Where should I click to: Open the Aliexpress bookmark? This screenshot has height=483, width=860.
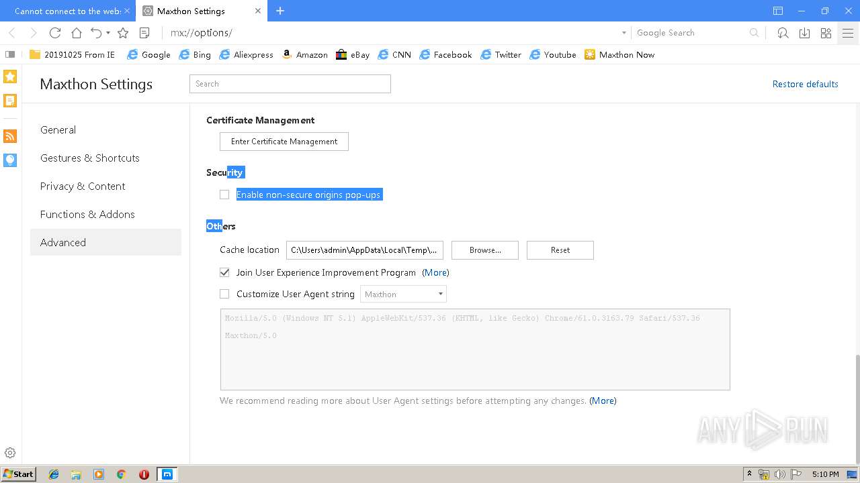246,55
